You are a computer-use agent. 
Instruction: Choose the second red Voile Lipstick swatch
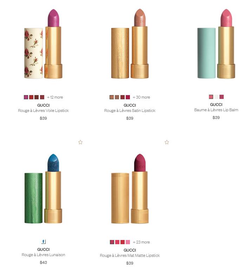pyautogui.click(x=31, y=97)
